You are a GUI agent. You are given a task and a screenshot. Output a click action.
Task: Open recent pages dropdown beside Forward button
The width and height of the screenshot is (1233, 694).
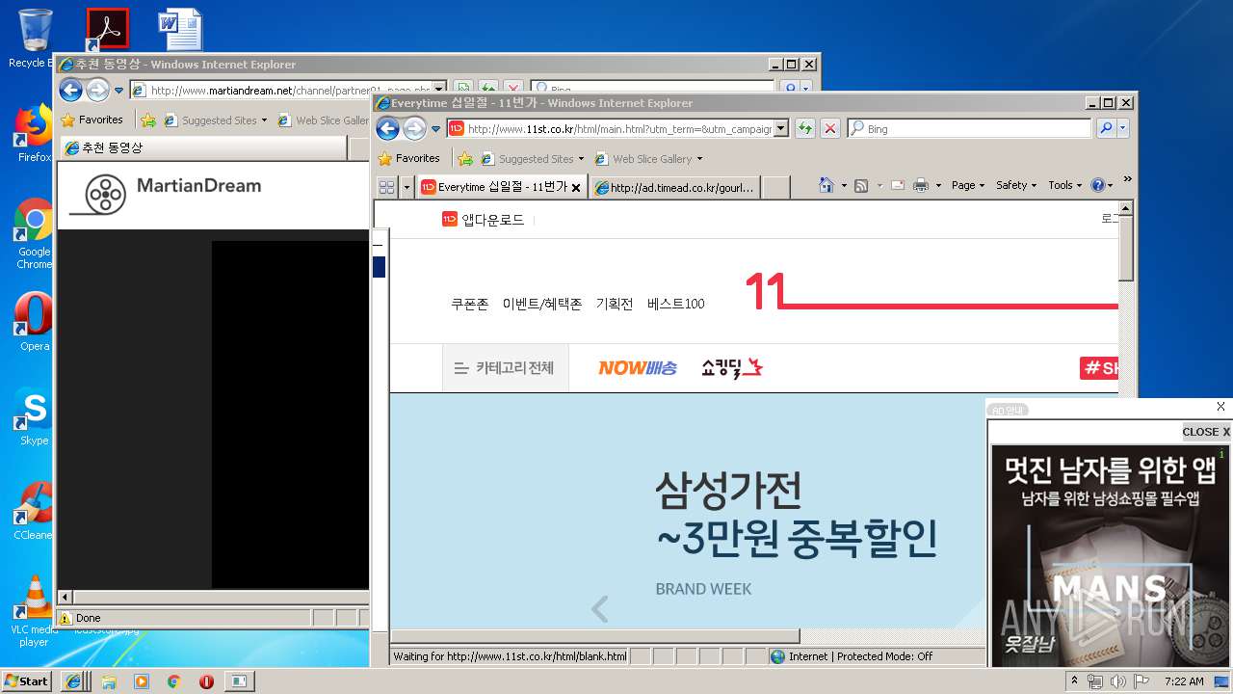(435, 128)
